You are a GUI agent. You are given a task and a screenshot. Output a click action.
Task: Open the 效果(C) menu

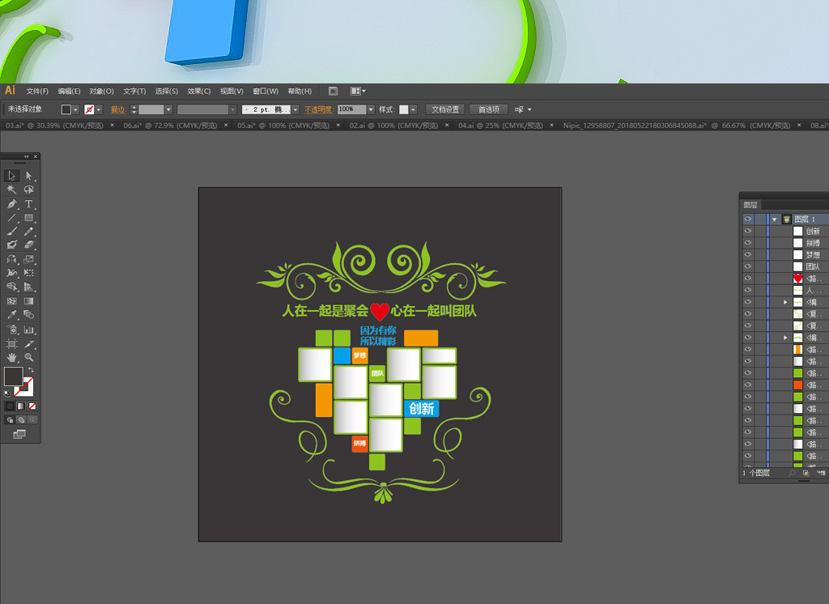(199, 91)
